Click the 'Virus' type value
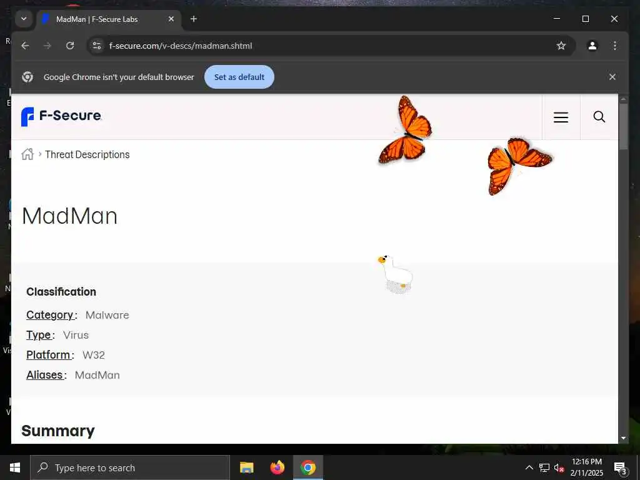 [x=76, y=335]
